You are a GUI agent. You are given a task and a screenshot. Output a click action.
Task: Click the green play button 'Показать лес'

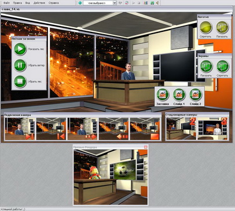tap(20, 49)
